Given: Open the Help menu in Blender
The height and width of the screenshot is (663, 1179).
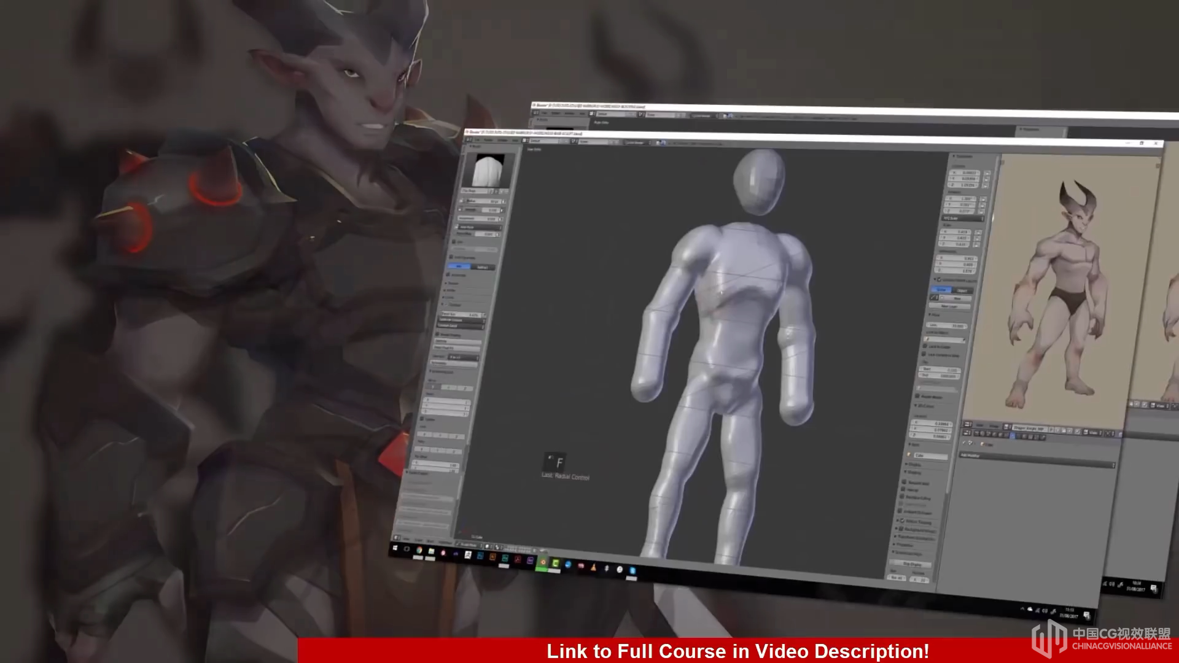Looking at the screenshot, I should point(515,141).
